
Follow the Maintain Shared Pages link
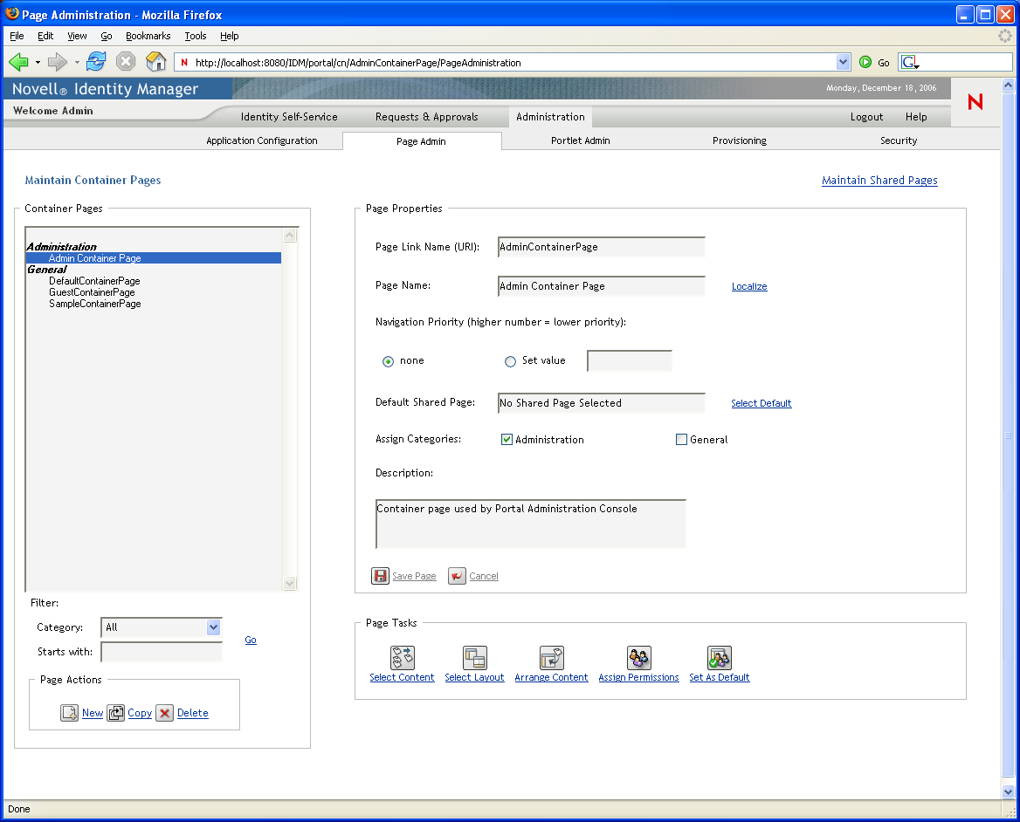(x=879, y=181)
